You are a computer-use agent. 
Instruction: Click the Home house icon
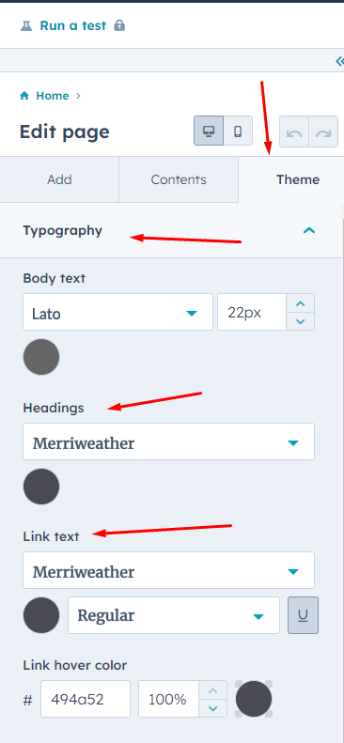coord(24,96)
